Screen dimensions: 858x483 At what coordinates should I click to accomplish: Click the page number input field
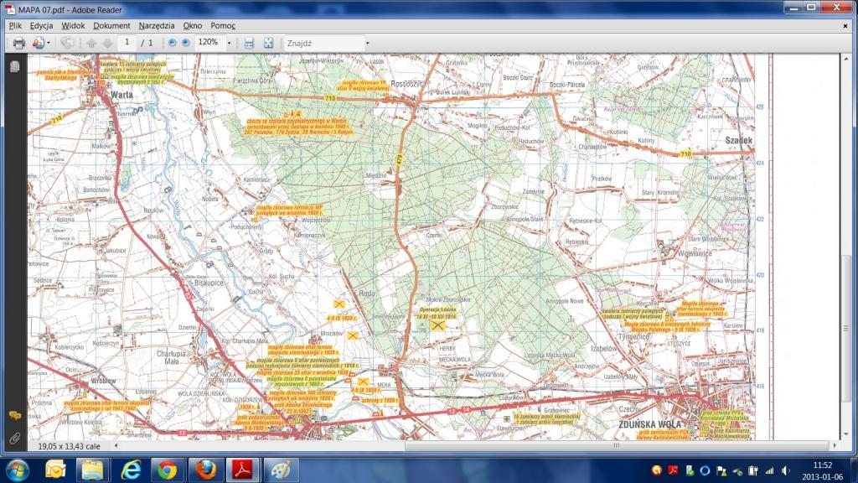(127, 43)
